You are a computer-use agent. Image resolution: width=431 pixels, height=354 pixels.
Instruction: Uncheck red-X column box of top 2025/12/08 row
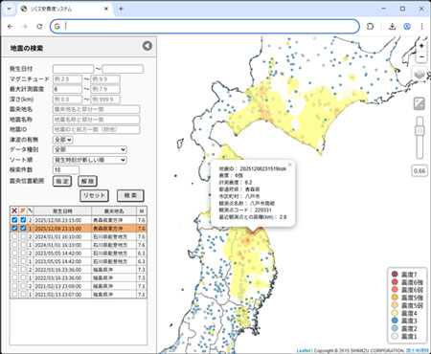[x=14, y=220]
